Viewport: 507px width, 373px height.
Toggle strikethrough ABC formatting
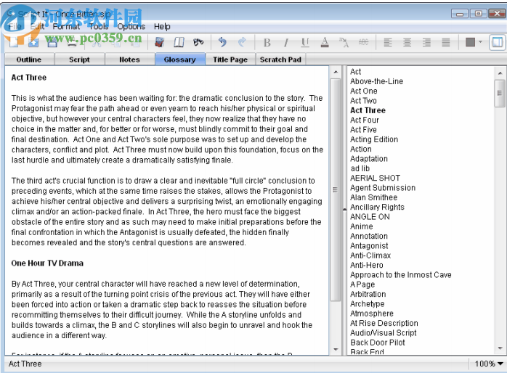[x=363, y=42]
